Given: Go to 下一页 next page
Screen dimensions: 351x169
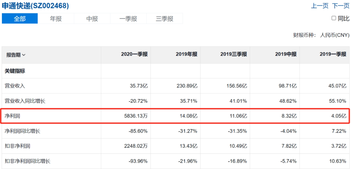Looking at the screenshot, I should 341,6.
